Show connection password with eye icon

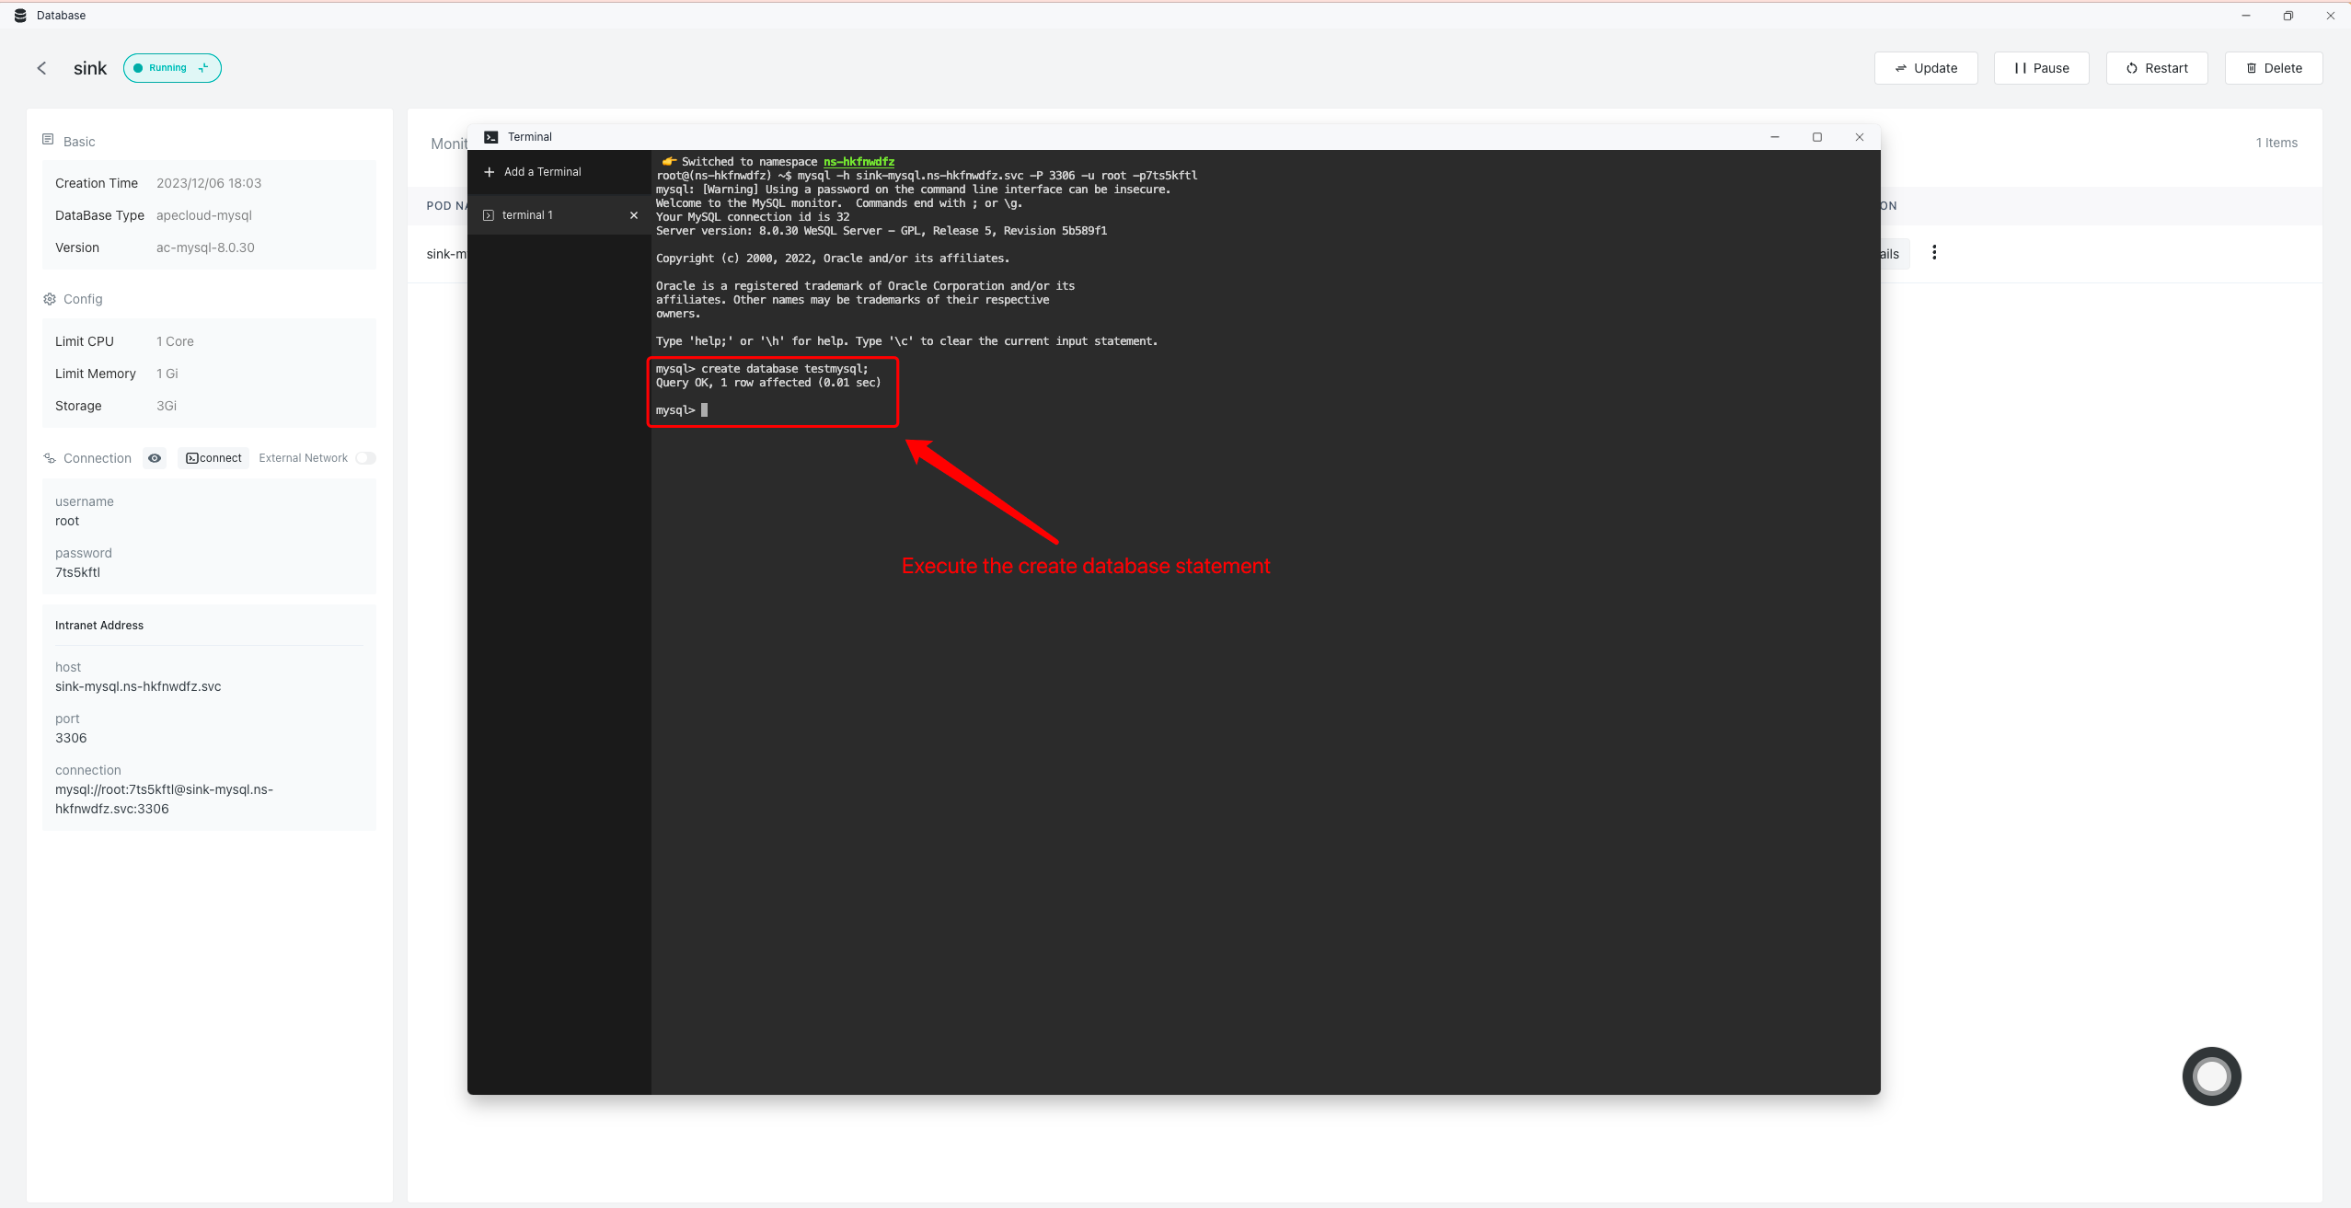pos(155,458)
